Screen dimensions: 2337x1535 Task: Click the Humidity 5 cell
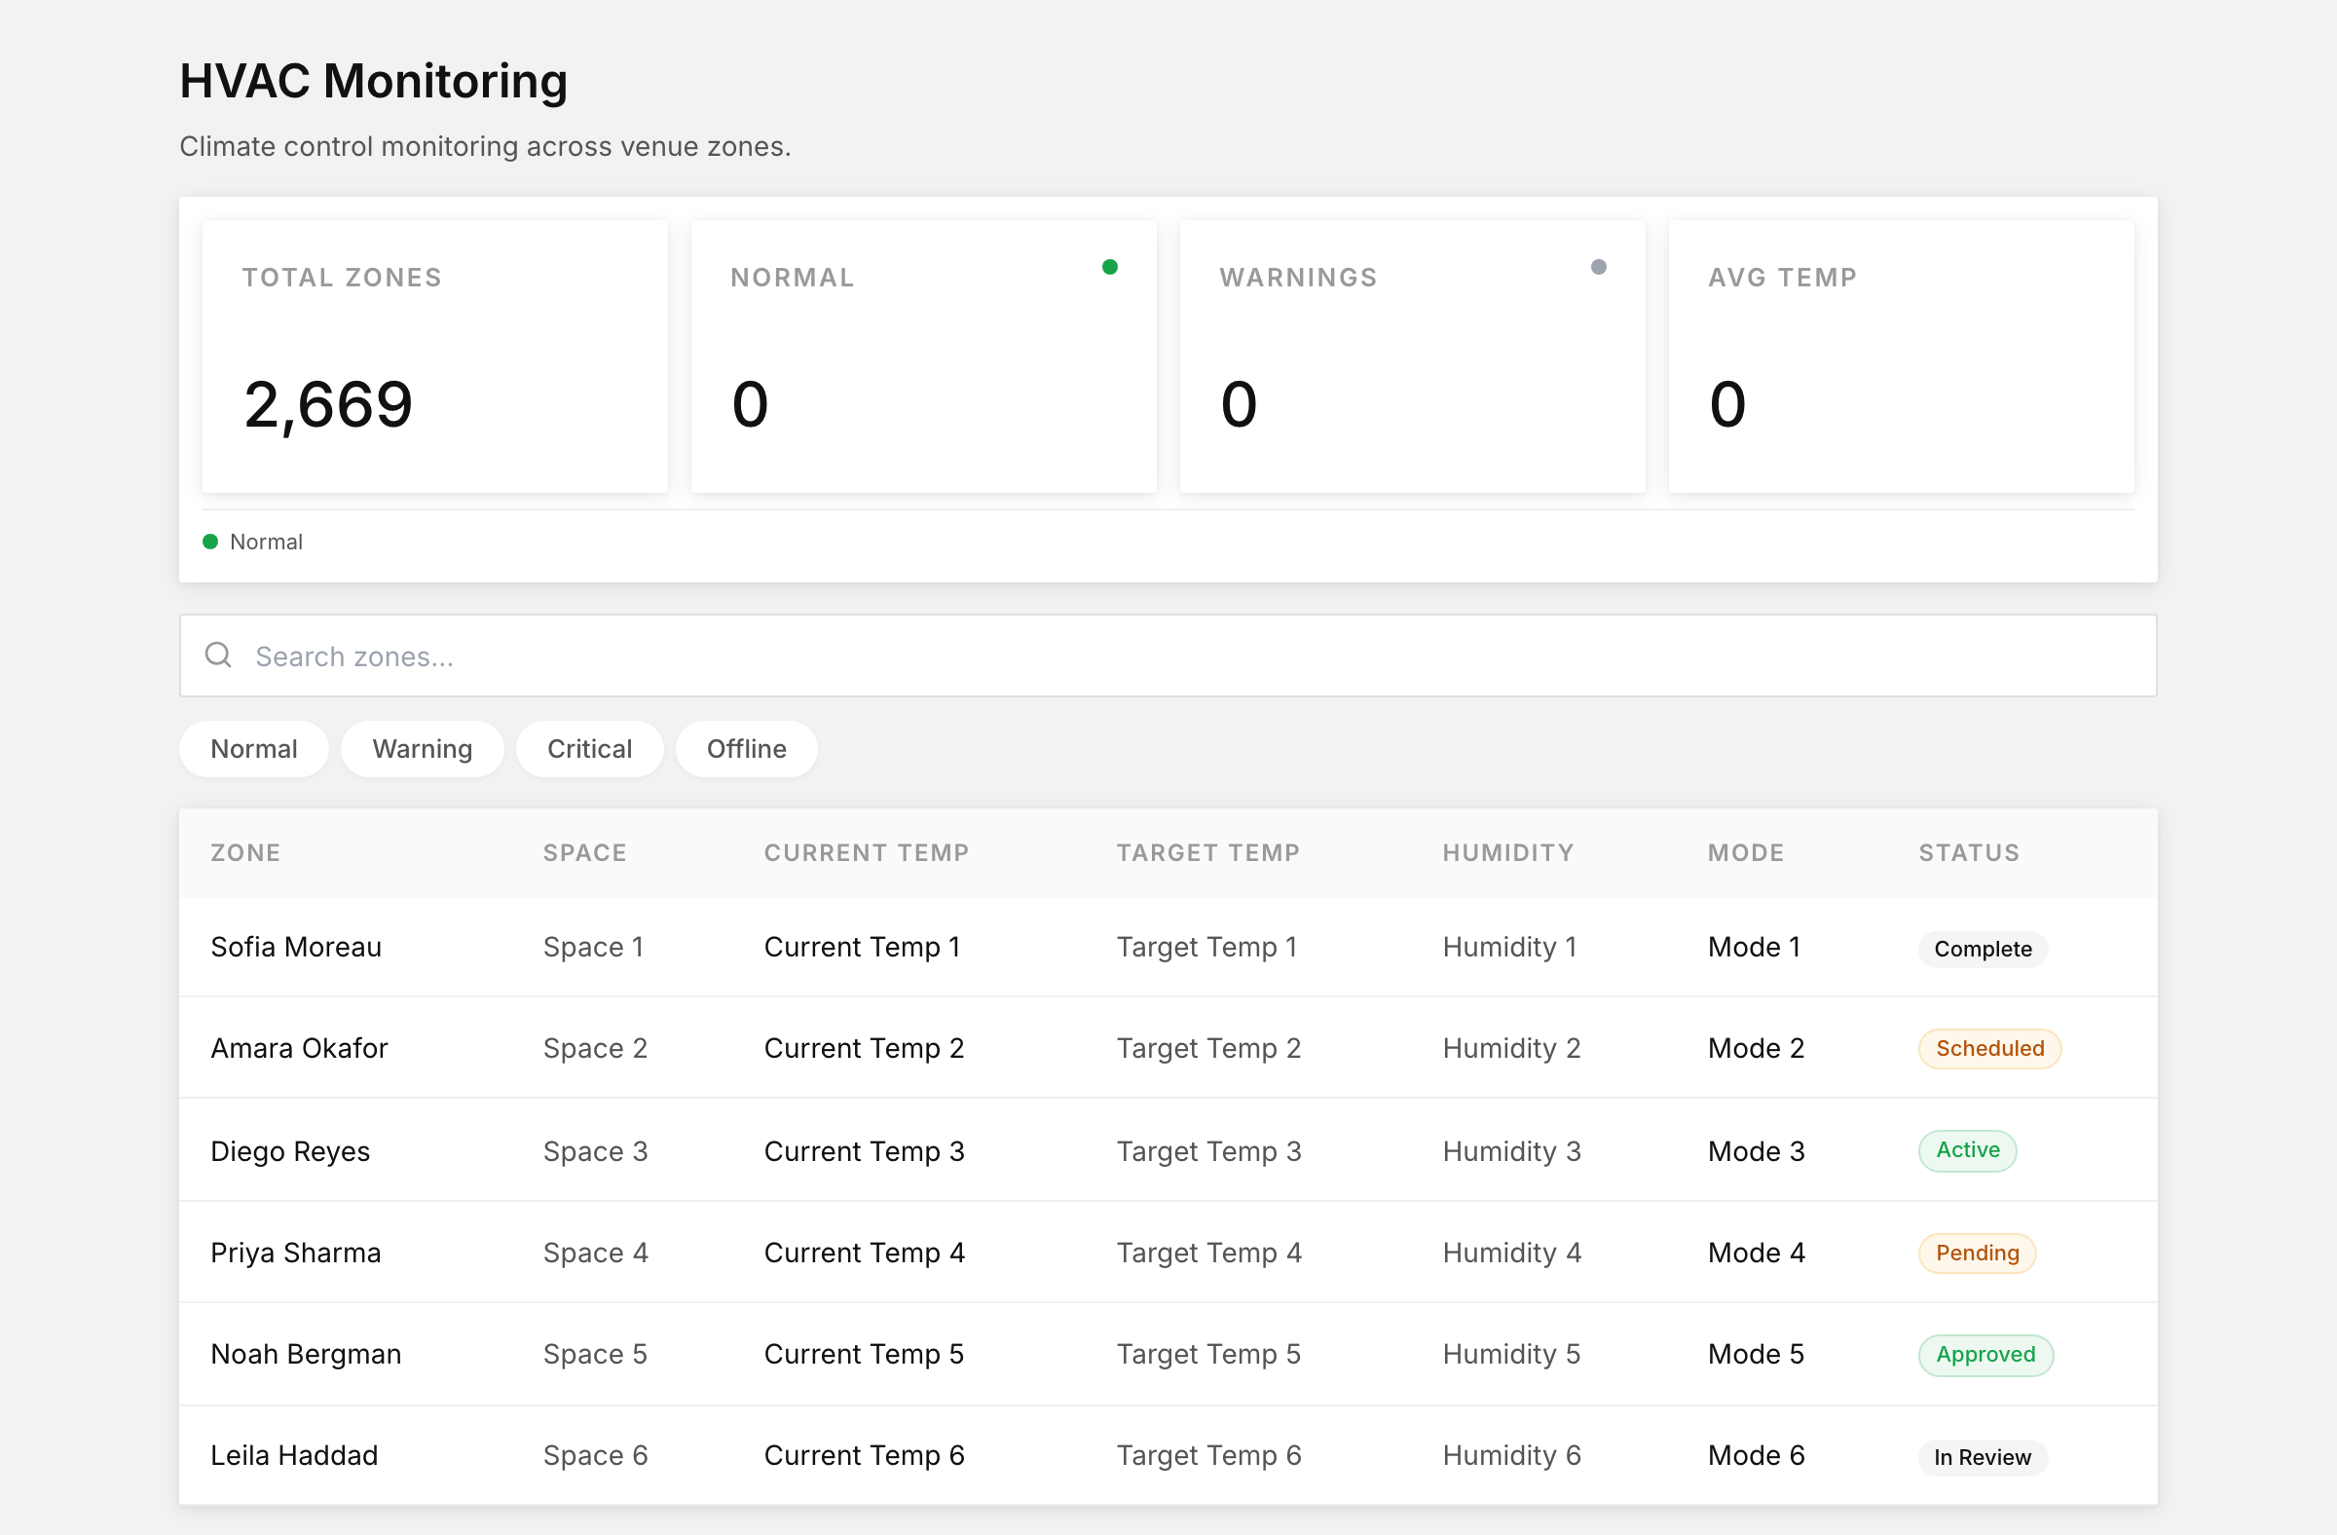[x=1511, y=1354]
